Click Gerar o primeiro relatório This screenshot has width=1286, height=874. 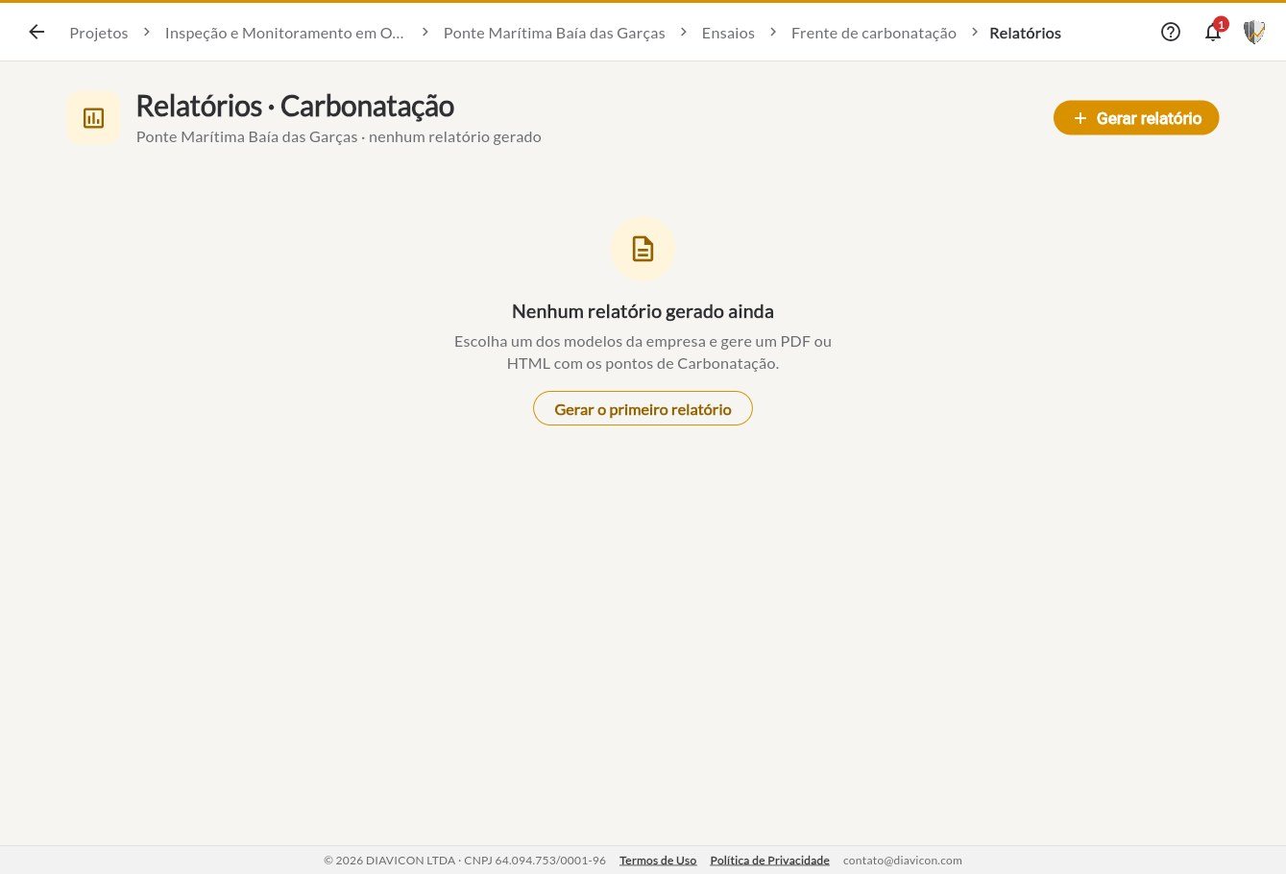pyautogui.click(x=643, y=409)
